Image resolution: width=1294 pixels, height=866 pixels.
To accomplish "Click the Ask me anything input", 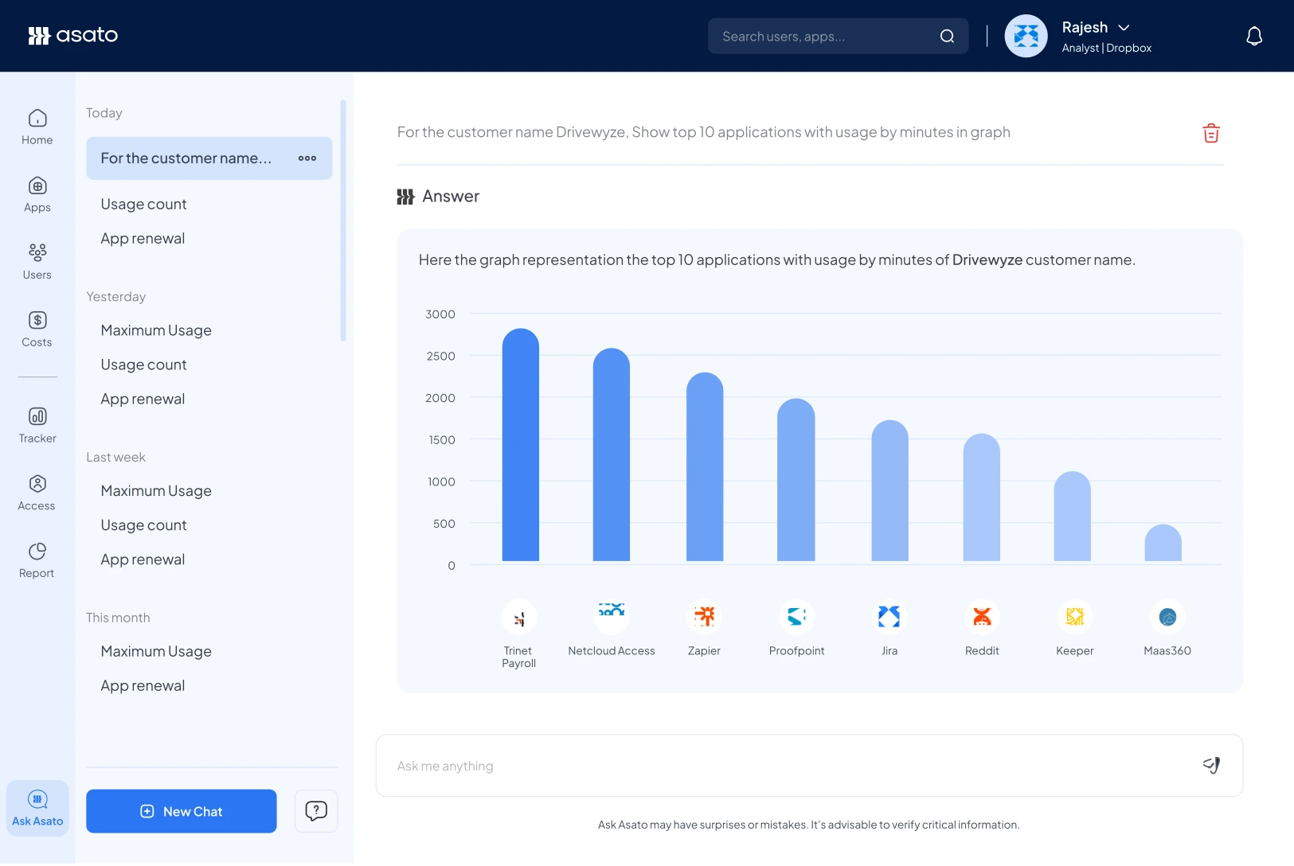I will 809,766.
